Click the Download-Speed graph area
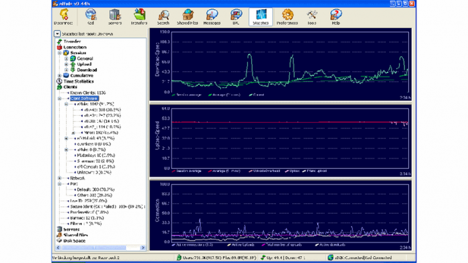468x263 pixels. pyautogui.click(x=290, y=62)
